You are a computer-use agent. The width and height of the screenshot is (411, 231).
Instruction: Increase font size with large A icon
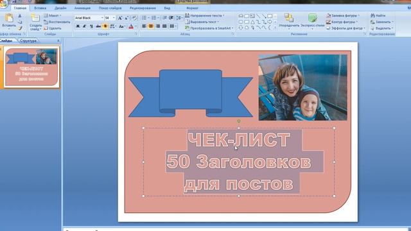click(x=120, y=18)
